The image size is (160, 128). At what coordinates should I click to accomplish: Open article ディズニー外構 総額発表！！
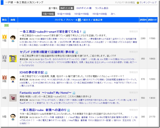click(x=54, y=117)
